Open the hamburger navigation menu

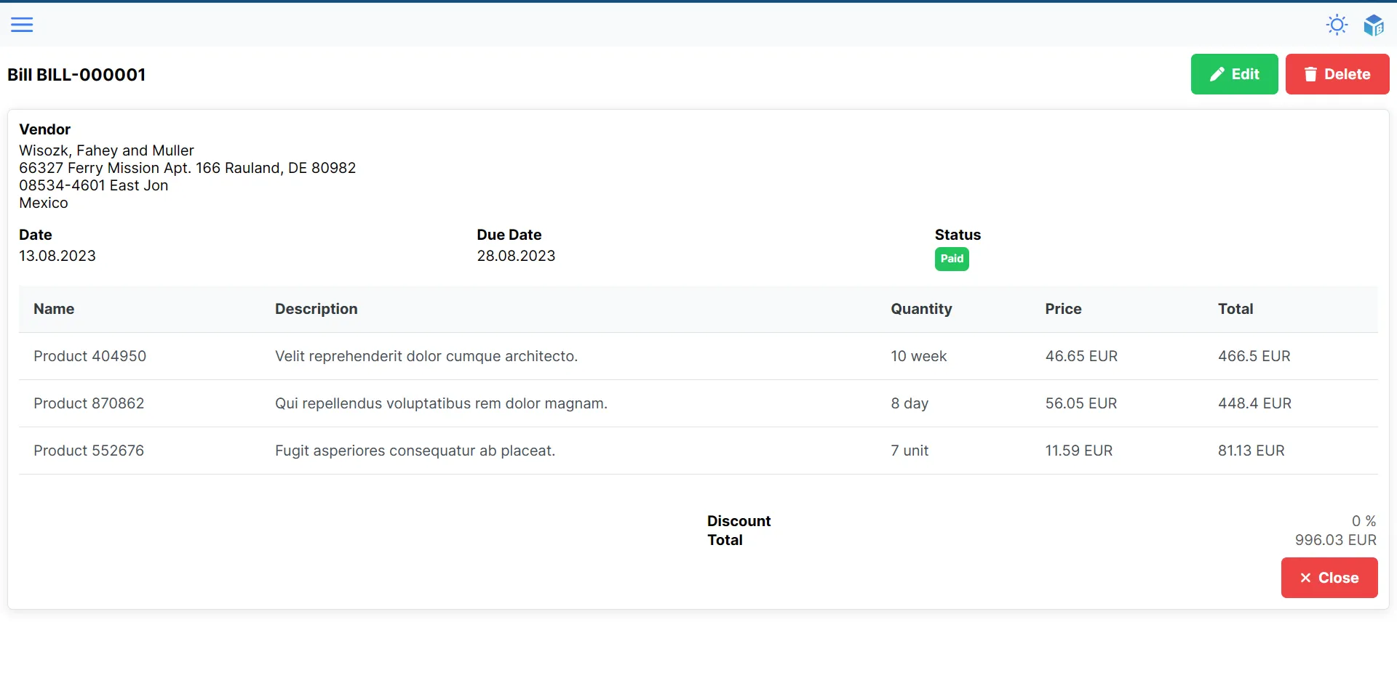point(22,25)
